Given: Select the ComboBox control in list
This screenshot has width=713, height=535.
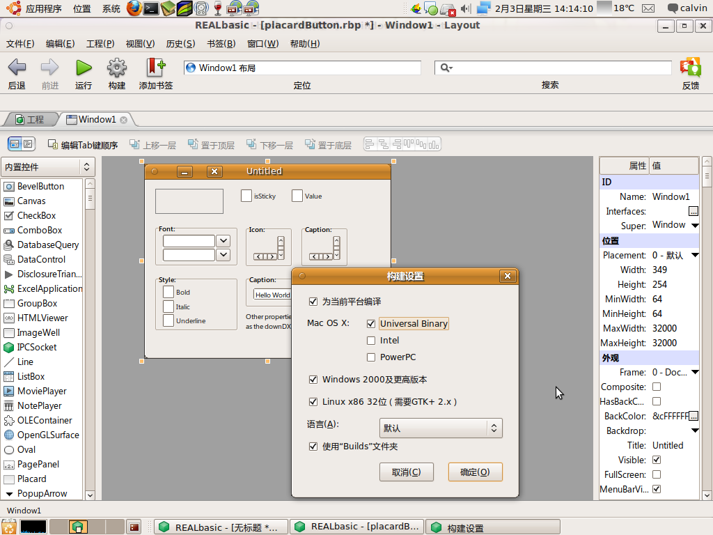Looking at the screenshot, I should pyautogui.click(x=40, y=230).
